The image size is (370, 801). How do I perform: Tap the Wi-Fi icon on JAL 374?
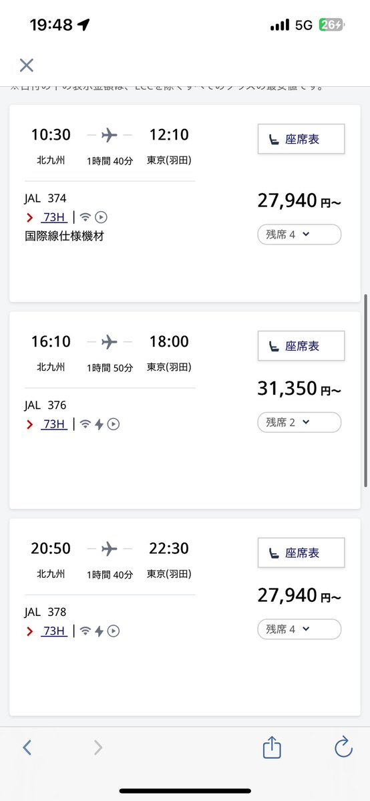click(x=85, y=218)
